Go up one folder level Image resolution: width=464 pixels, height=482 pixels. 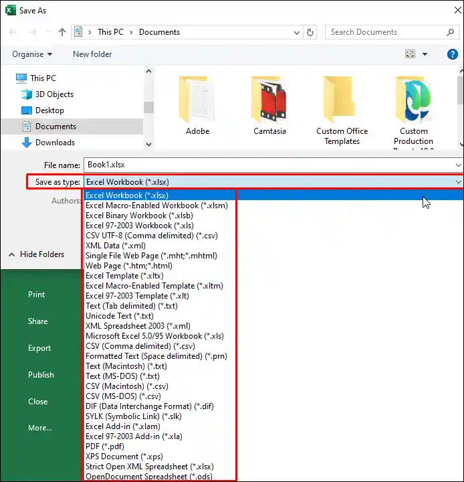[x=62, y=32]
